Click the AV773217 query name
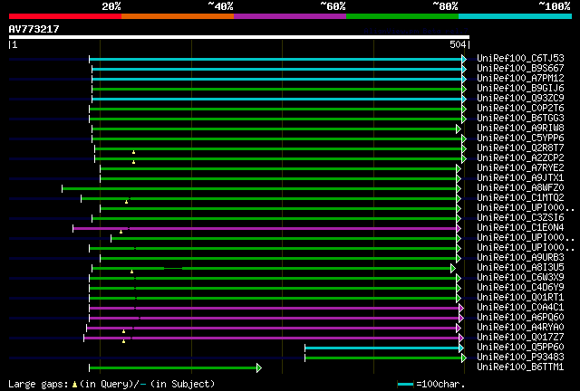Viewport: 580px width, 391px height. (x=34, y=29)
